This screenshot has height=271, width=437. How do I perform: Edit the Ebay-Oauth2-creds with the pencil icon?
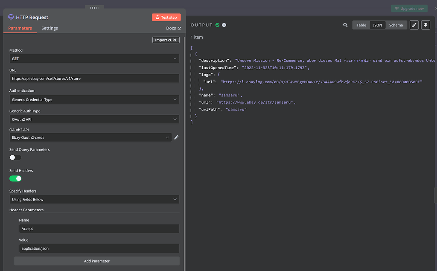click(x=177, y=137)
